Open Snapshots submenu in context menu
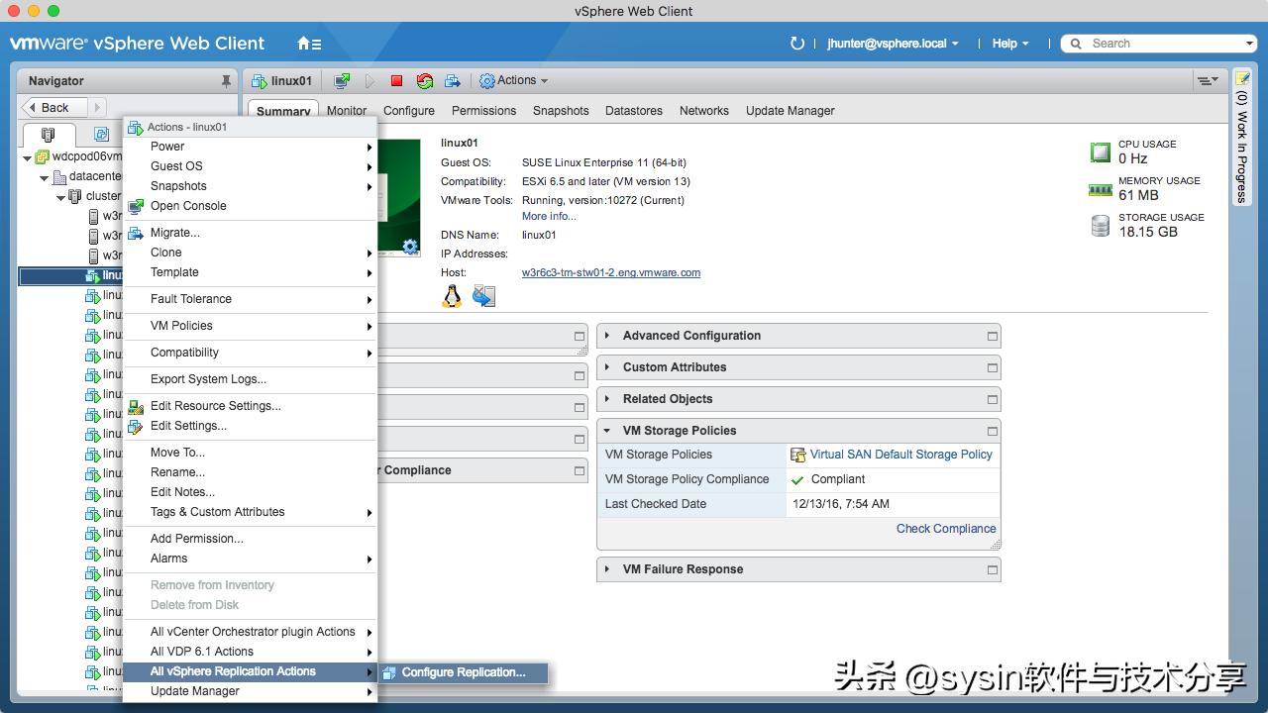 (x=250, y=186)
